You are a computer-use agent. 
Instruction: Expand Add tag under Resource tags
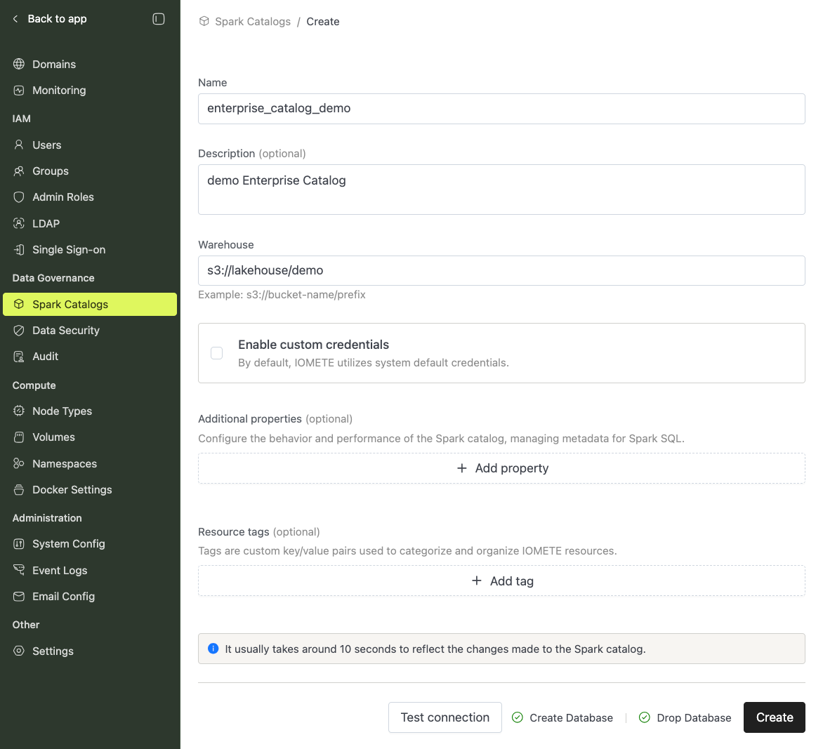pyautogui.click(x=501, y=581)
